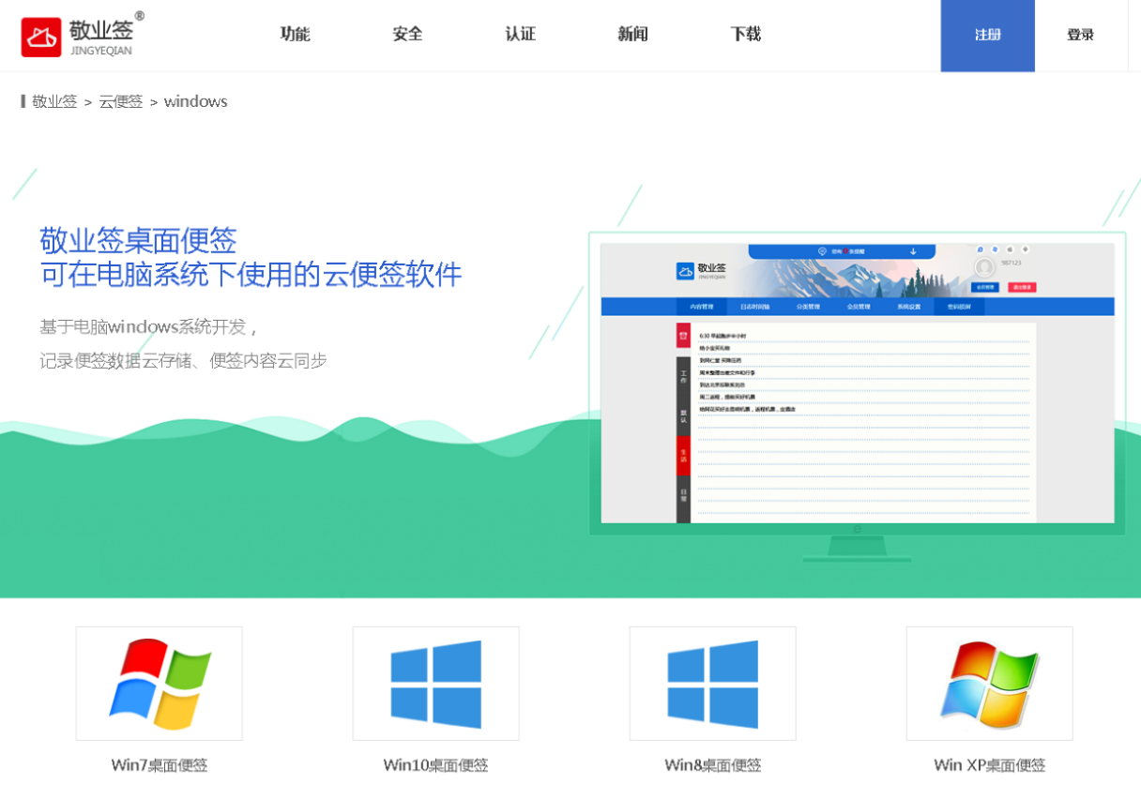
Task: Open the Win10桌面便签 text link
Action: (435, 765)
